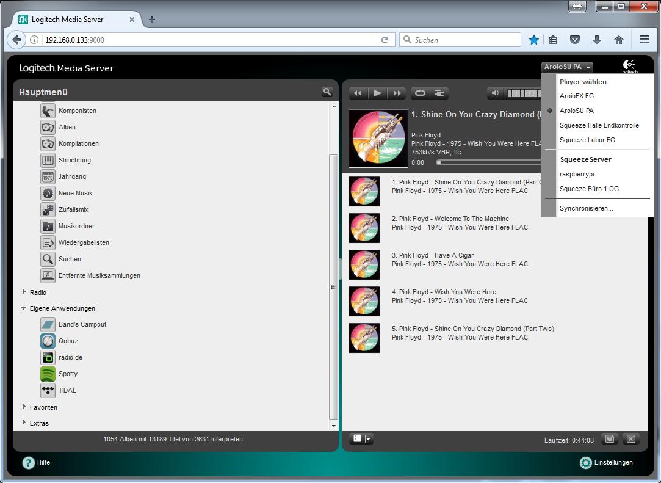This screenshot has height=483, width=661.
Task: Open the ArcioSU PA player dropdown
Action: [x=568, y=67]
